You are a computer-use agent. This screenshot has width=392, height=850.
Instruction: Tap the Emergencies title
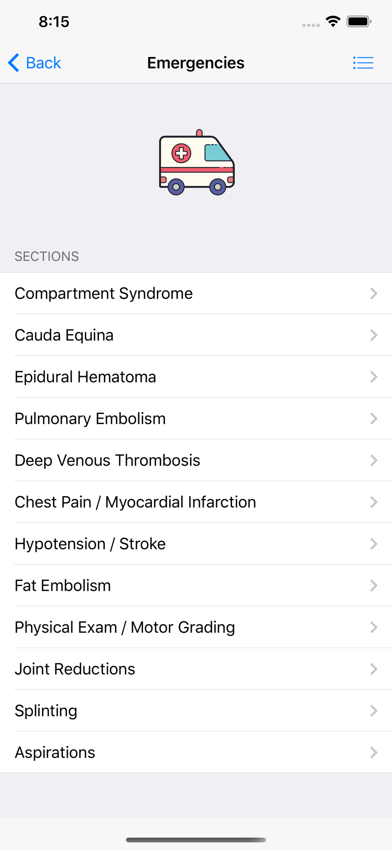[196, 63]
